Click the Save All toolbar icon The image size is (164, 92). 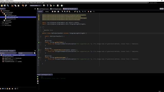coord(8,6)
